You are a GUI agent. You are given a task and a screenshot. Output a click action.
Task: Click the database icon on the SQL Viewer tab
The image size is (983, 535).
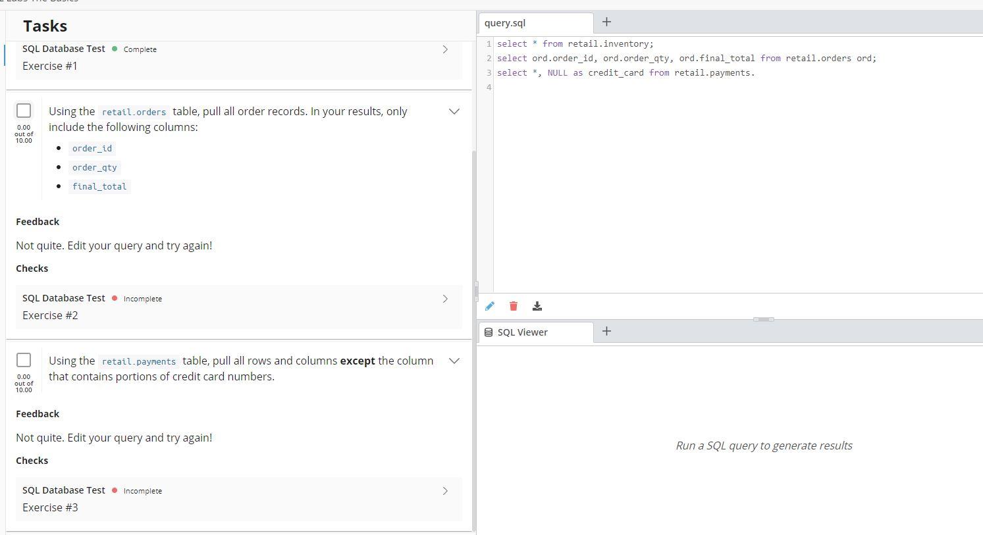(489, 332)
